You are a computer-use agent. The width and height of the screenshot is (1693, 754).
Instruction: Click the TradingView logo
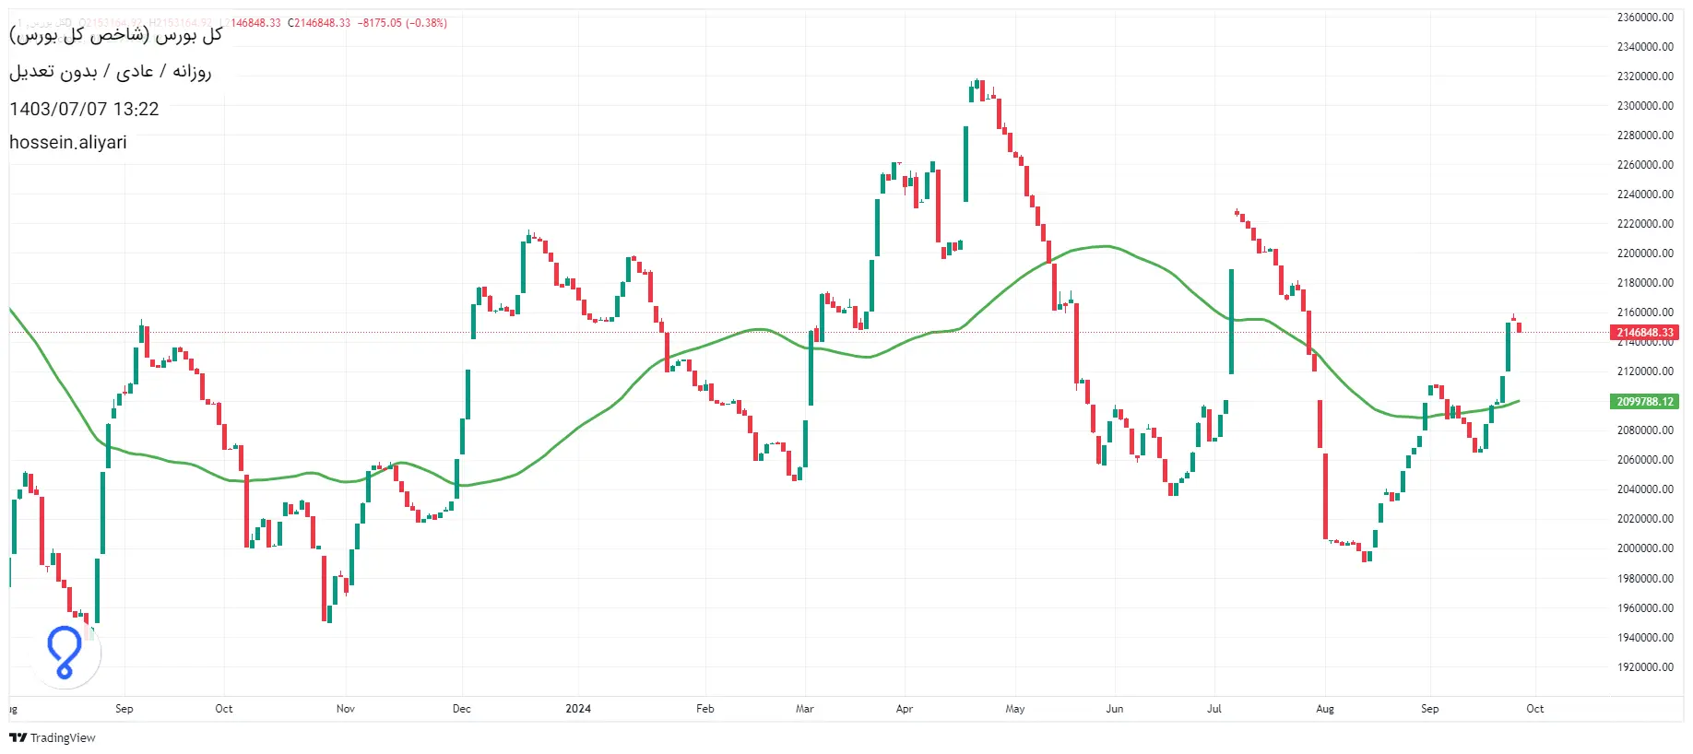[x=52, y=737]
